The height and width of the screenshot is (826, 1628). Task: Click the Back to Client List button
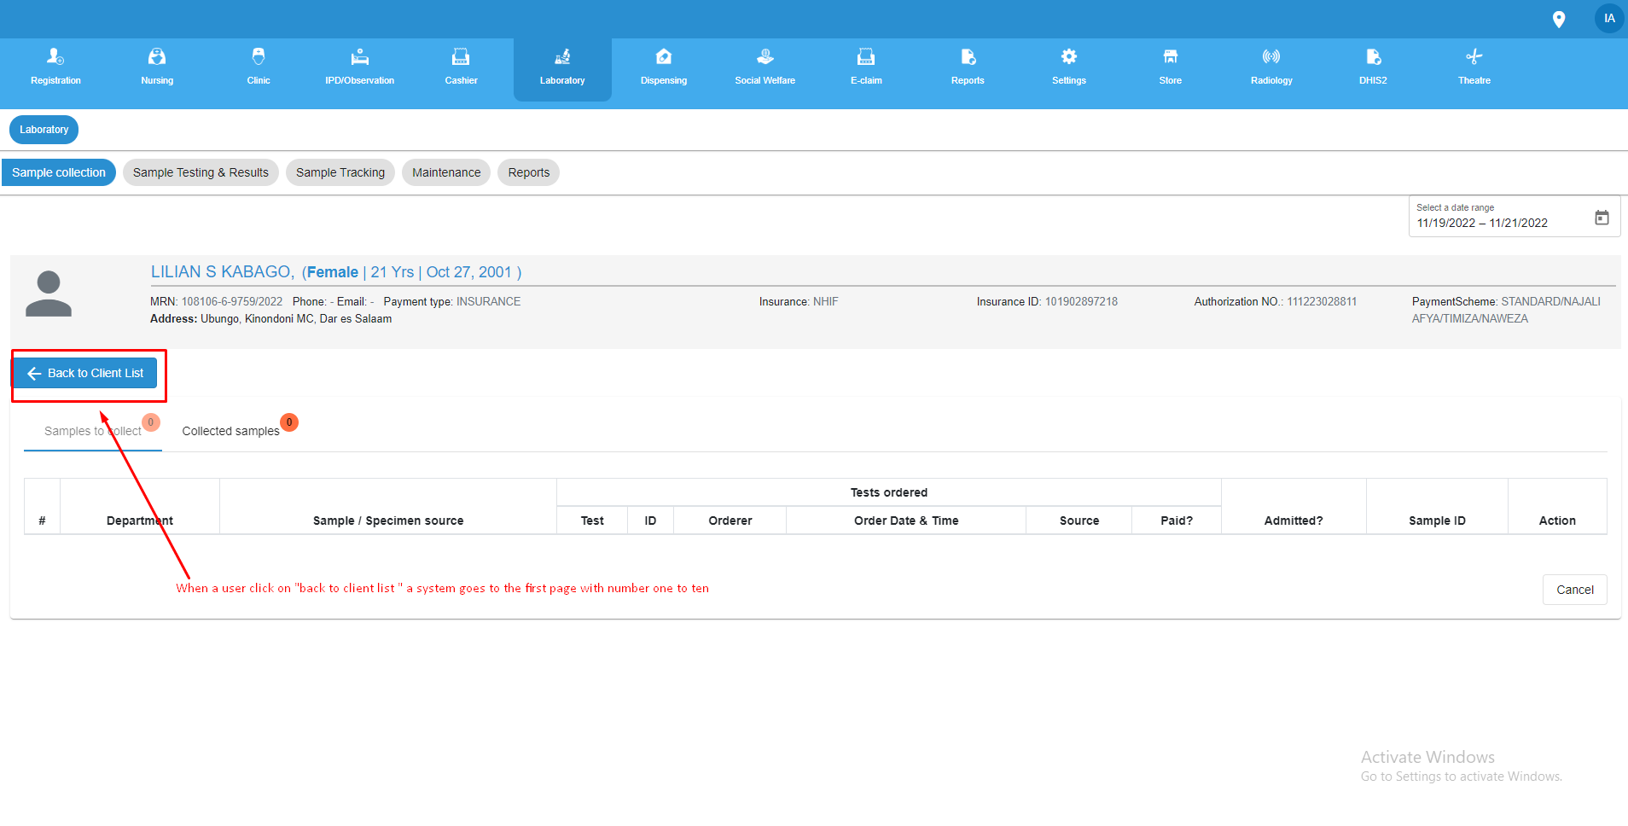click(87, 373)
